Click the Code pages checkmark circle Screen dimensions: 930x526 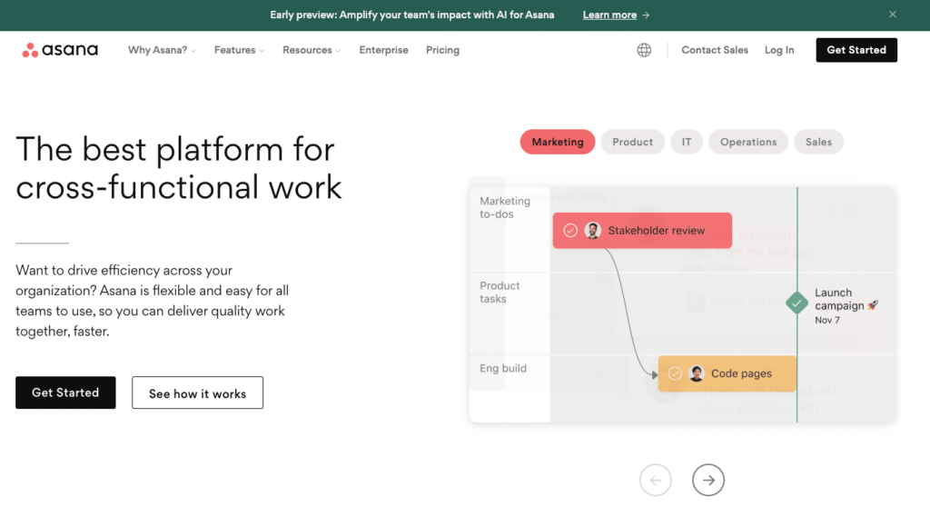[675, 373]
